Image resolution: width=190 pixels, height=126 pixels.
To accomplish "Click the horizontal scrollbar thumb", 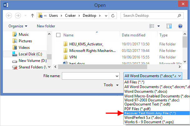I will (x=102, y=67).
